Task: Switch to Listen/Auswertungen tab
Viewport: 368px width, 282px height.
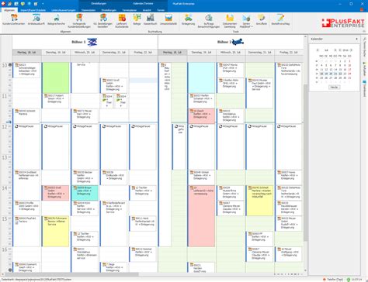Action: click(x=64, y=10)
